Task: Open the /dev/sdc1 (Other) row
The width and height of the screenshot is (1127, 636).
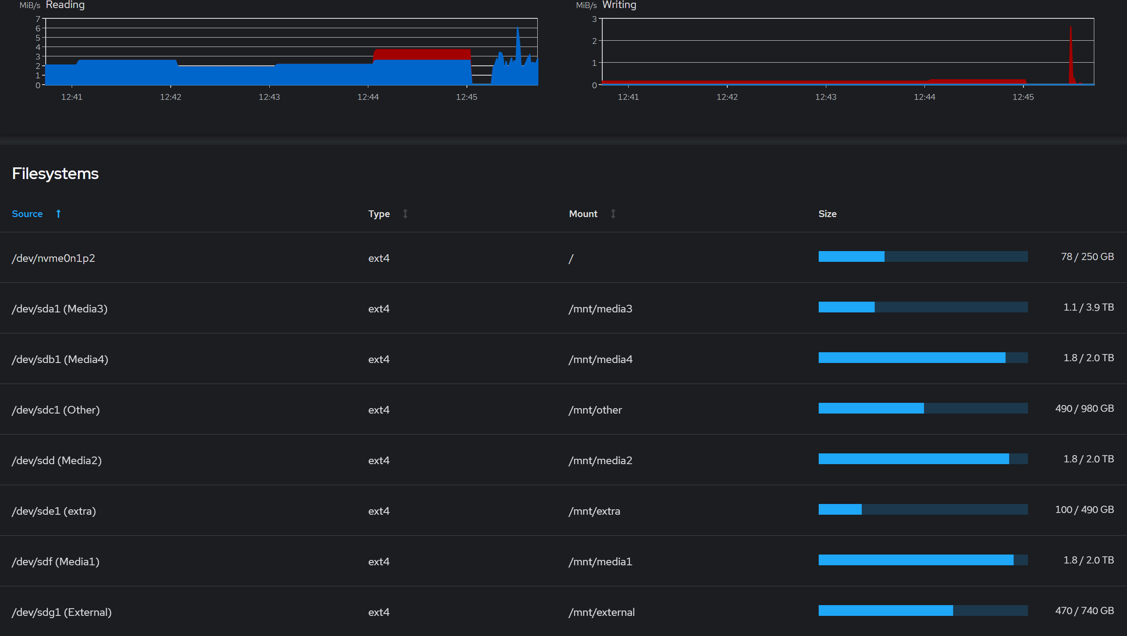Action: pos(563,409)
